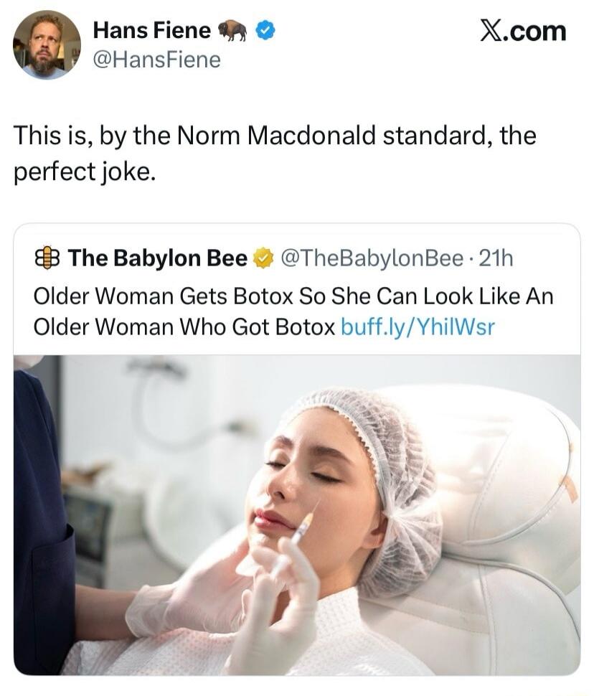The height and width of the screenshot is (696, 594).
Task: Click the bison emoji in the display name
Action: (x=233, y=30)
